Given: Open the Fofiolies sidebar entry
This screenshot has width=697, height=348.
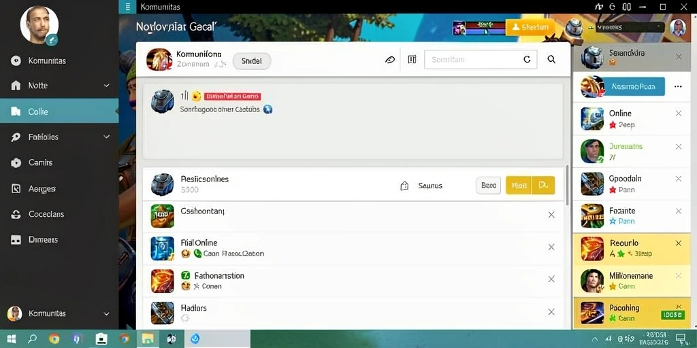Looking at the screenshot, I should [43, 137].
